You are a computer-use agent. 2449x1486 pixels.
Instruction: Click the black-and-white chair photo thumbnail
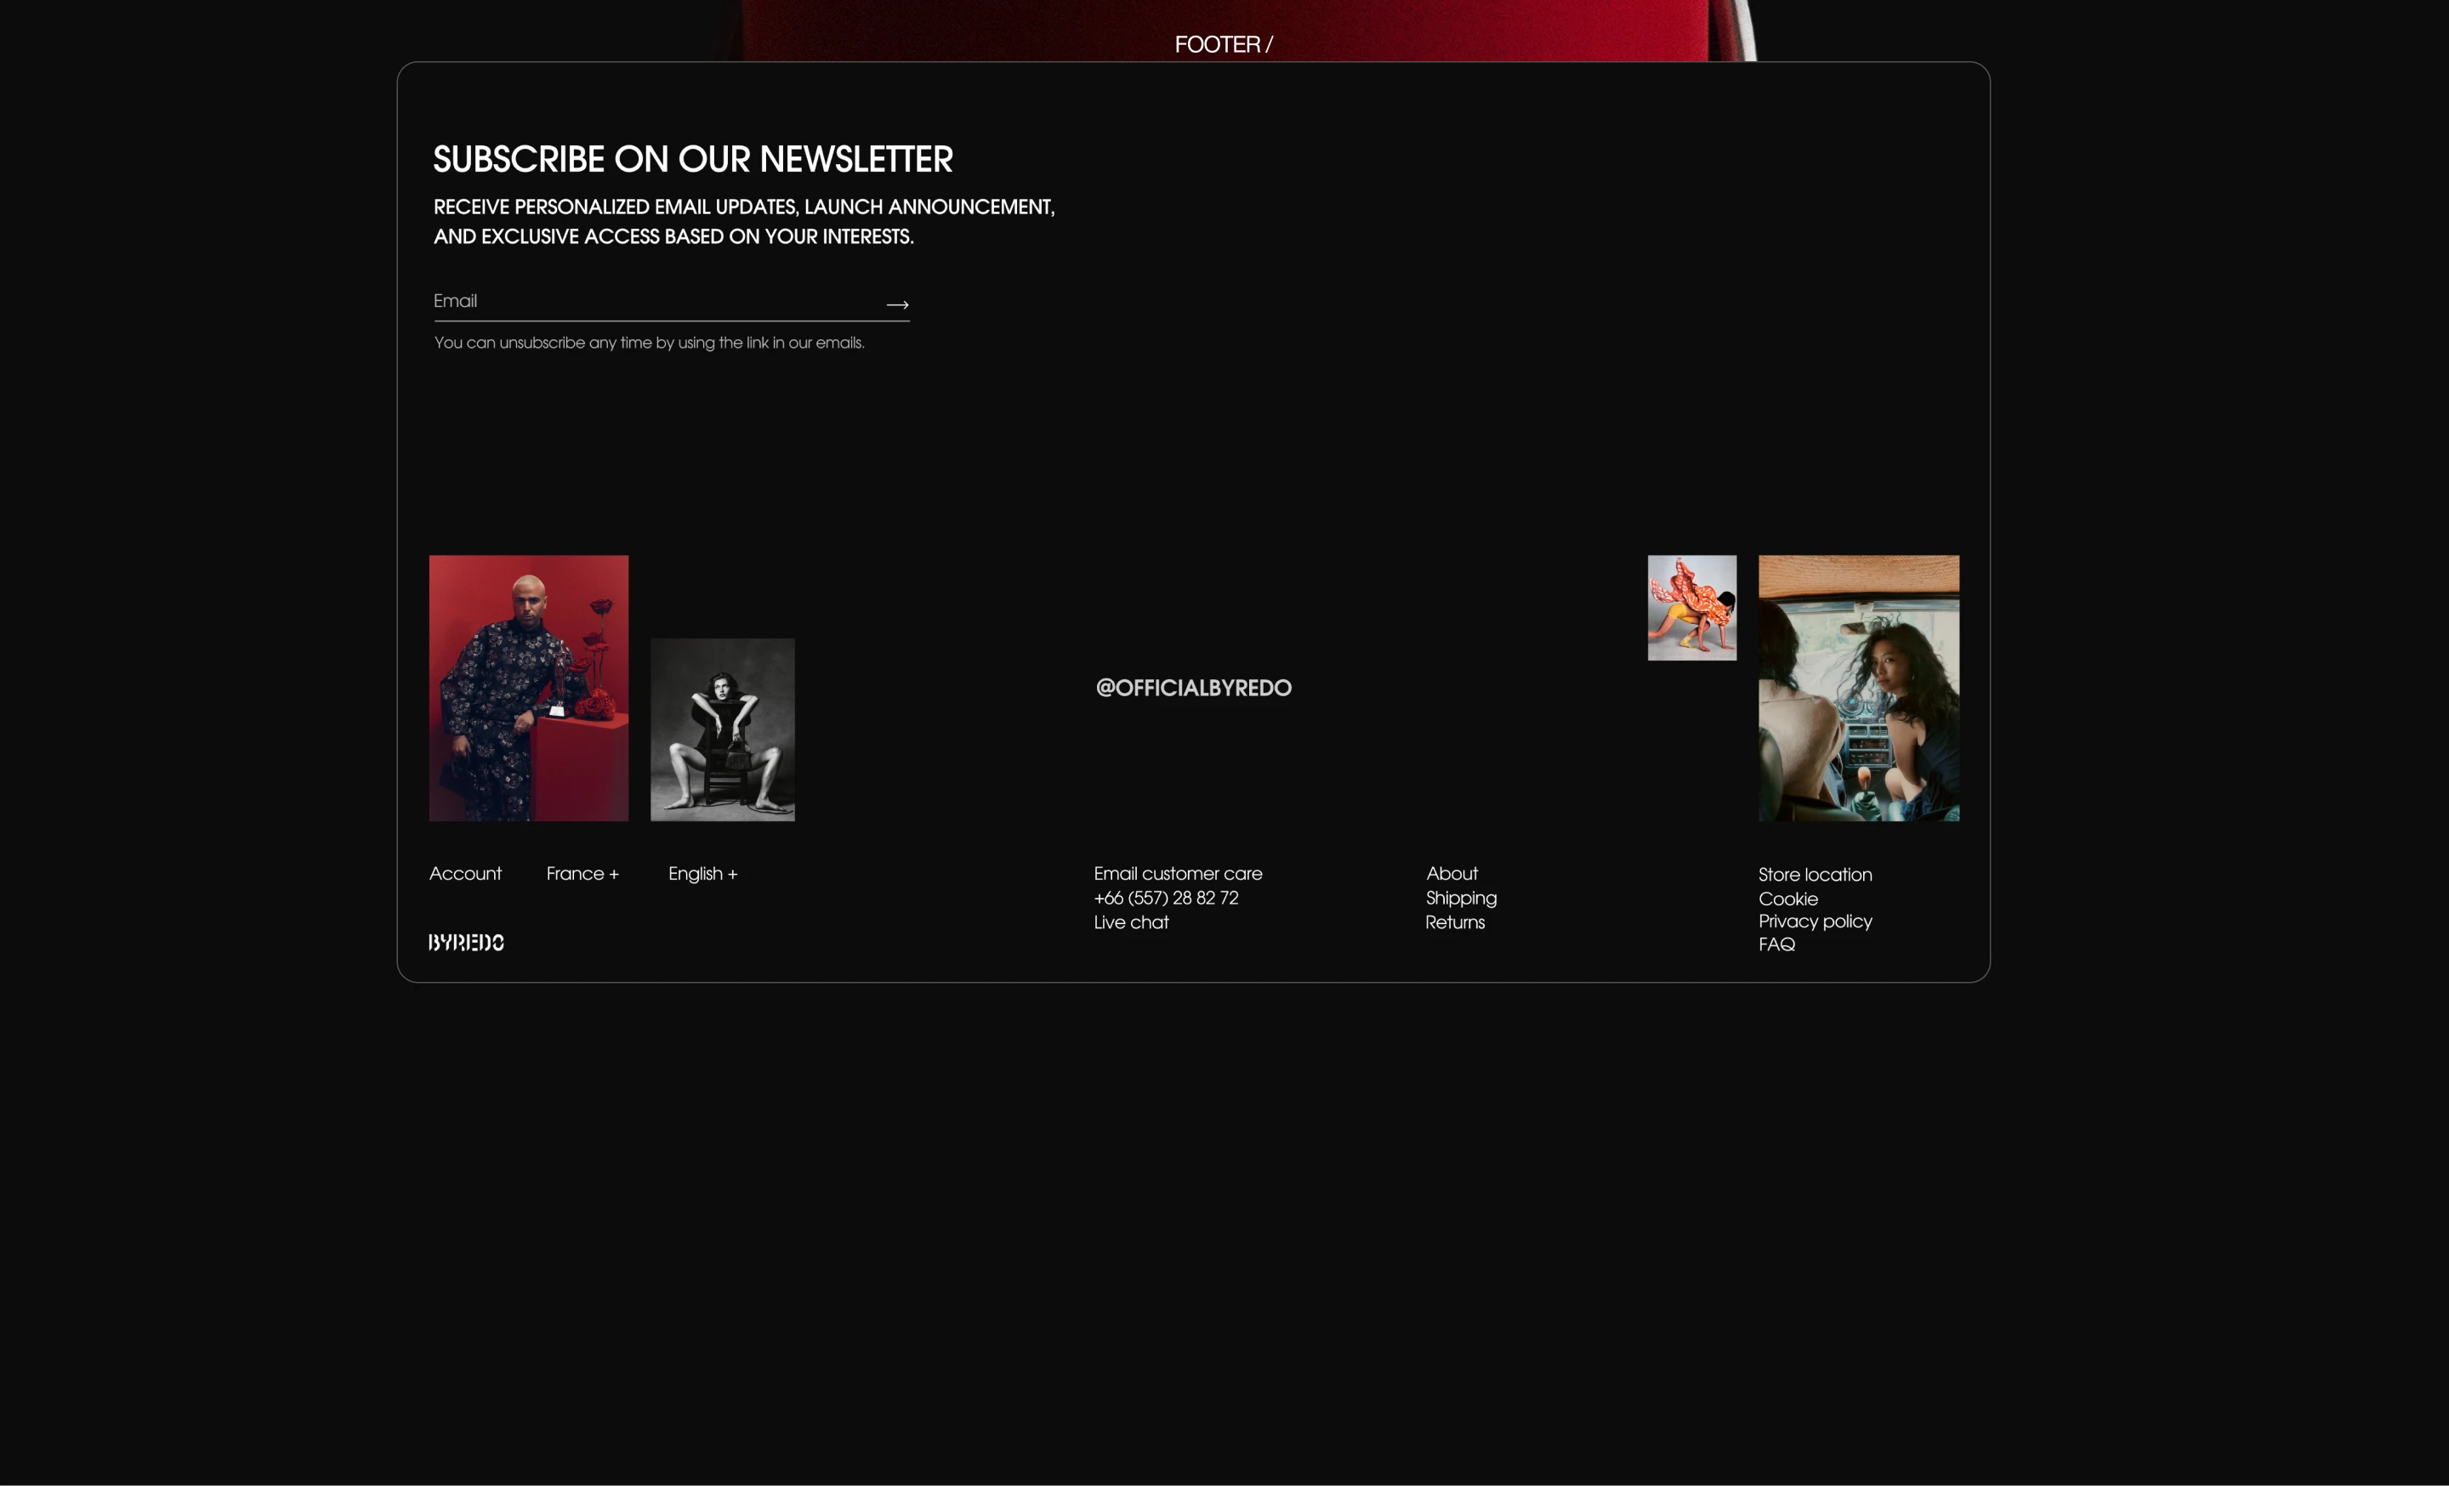tap(722, 729)
